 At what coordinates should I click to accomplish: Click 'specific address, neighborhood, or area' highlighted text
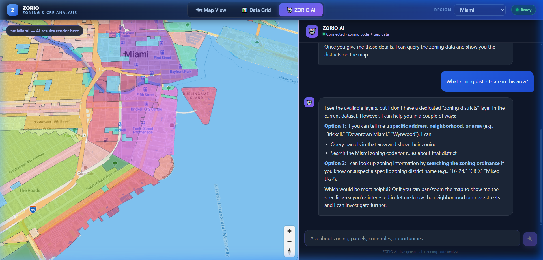click(x=436, y=126)
